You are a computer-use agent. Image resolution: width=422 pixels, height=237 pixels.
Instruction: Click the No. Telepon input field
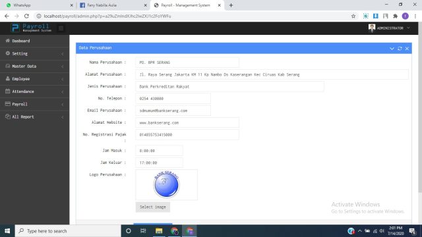pyautogui.click(x=173, y=99)
